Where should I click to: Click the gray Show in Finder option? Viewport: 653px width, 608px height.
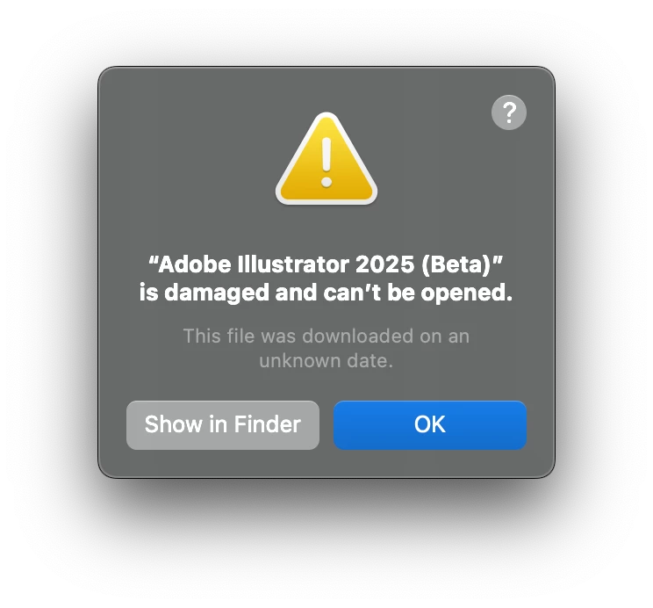click(223, 425)
